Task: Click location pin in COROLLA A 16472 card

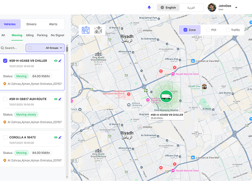Action: (4, 160)
